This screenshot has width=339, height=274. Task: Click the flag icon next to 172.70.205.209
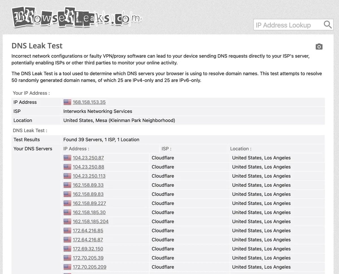click(67, 267)
